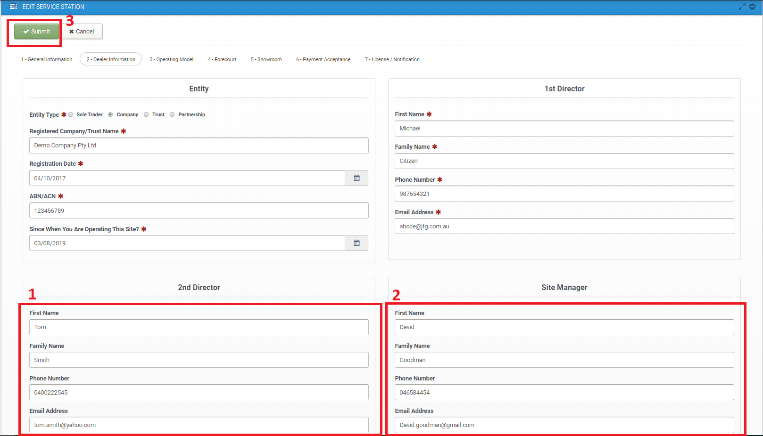
Task: Choose the Trust entity type
Action: coord(146,114)
